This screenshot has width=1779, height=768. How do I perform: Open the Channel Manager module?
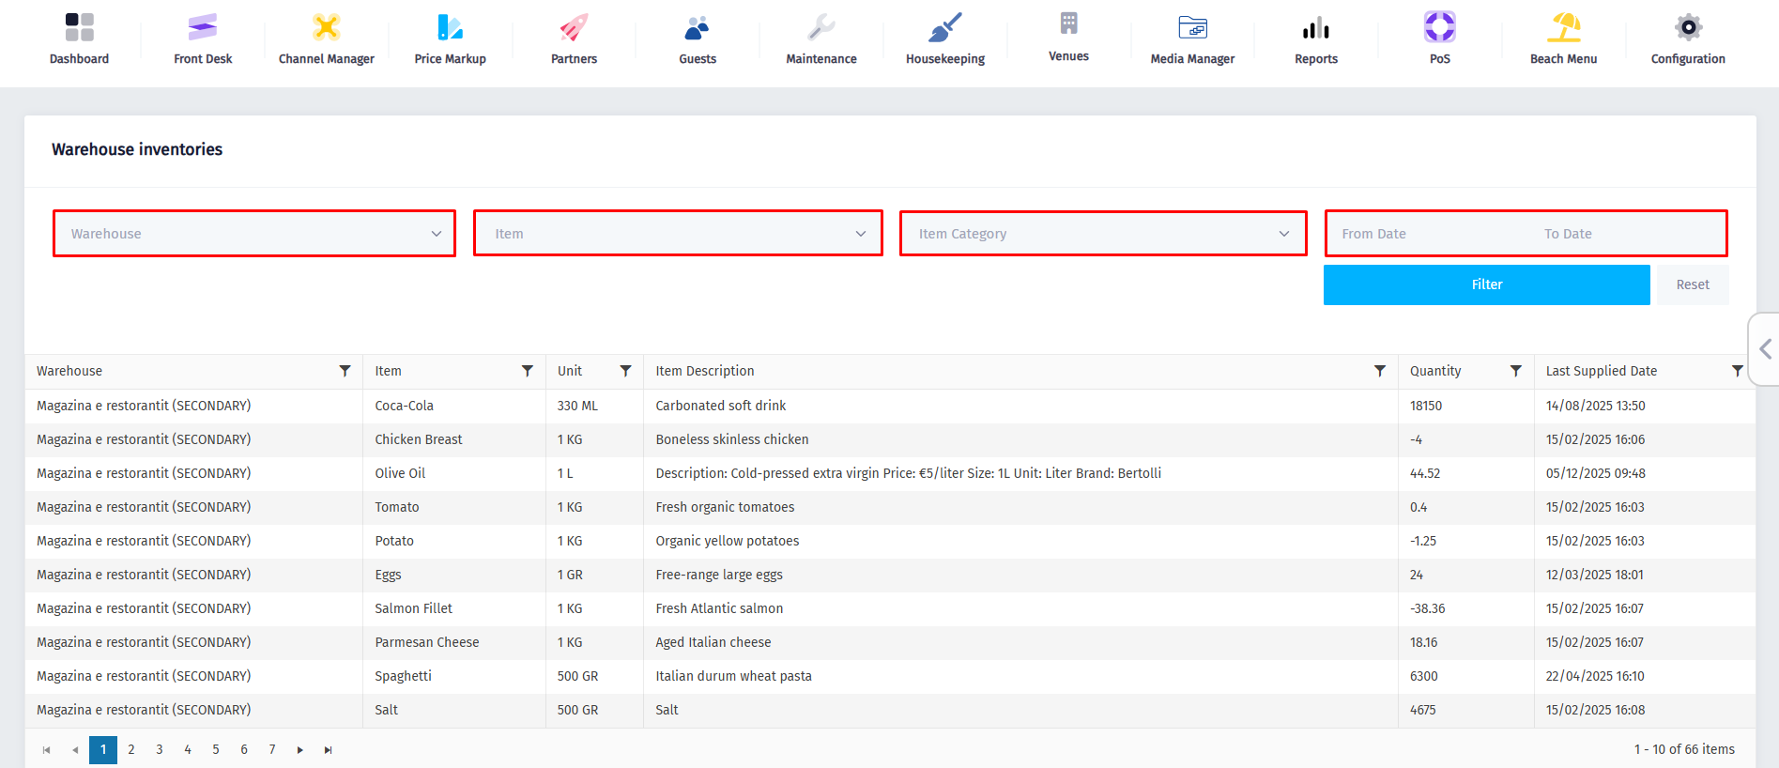point(326,39)
